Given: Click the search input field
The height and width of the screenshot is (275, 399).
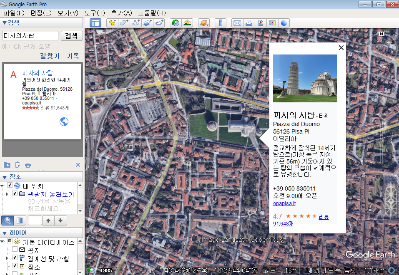Looking at the screenshot, I should click(30, 35).
